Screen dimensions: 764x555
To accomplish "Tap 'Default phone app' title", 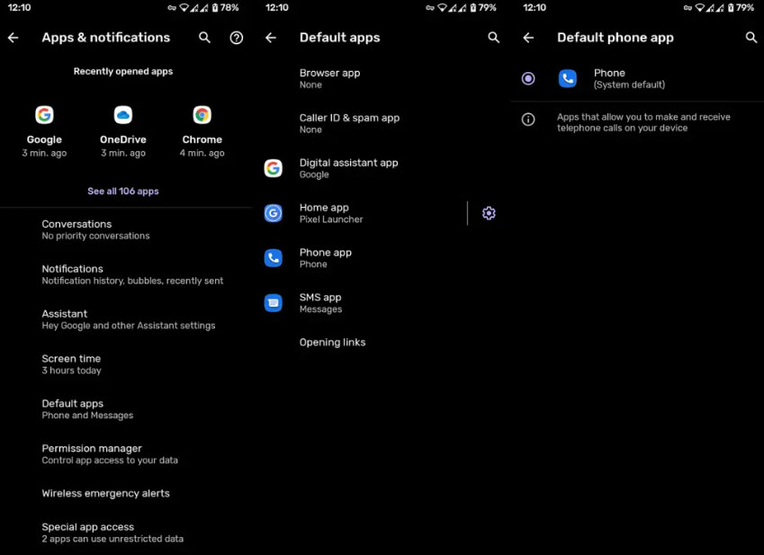I will click(x=616, y=38).
